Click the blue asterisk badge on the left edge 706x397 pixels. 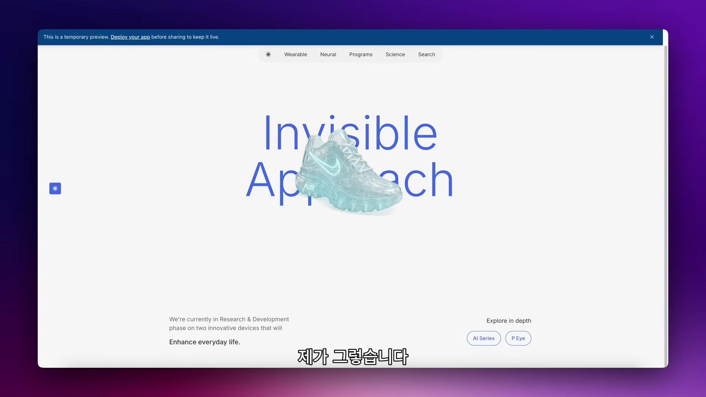[55, 188]
